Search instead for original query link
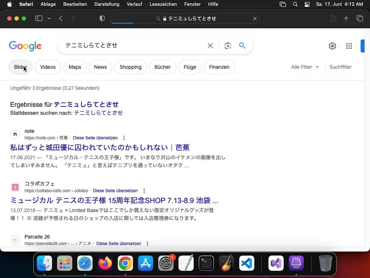370x278 pixels. point(98,113)
